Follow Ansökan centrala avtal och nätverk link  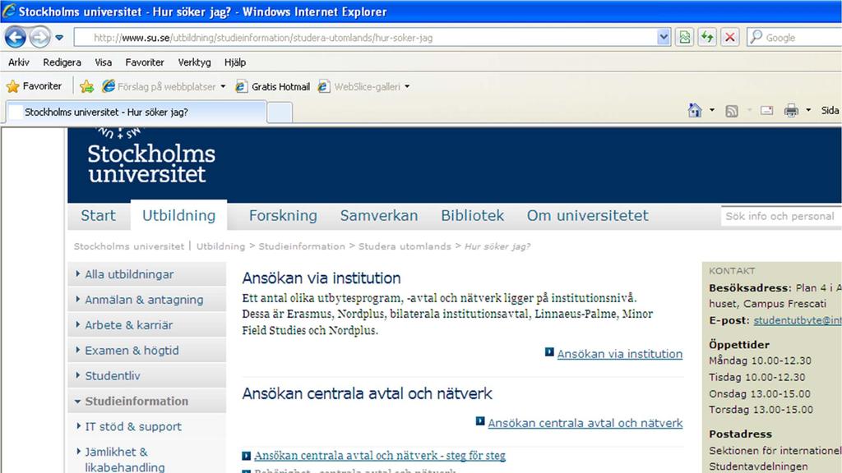tap(585, 423)
